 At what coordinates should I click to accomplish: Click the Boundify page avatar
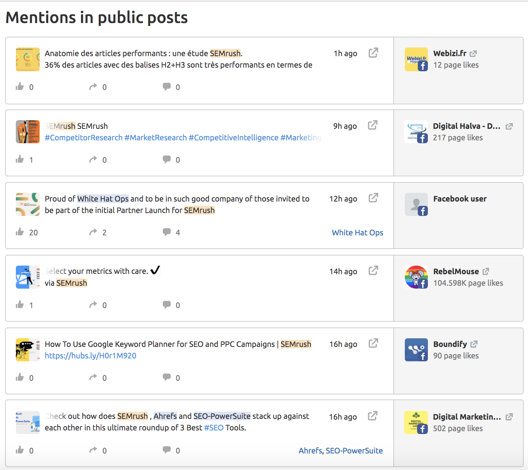(416, 350)
